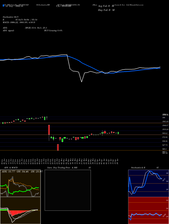Select the 'Day Vol: 0 M' readout
The height and width of the screenshot is (224, 169).
(x=106, y=10)
